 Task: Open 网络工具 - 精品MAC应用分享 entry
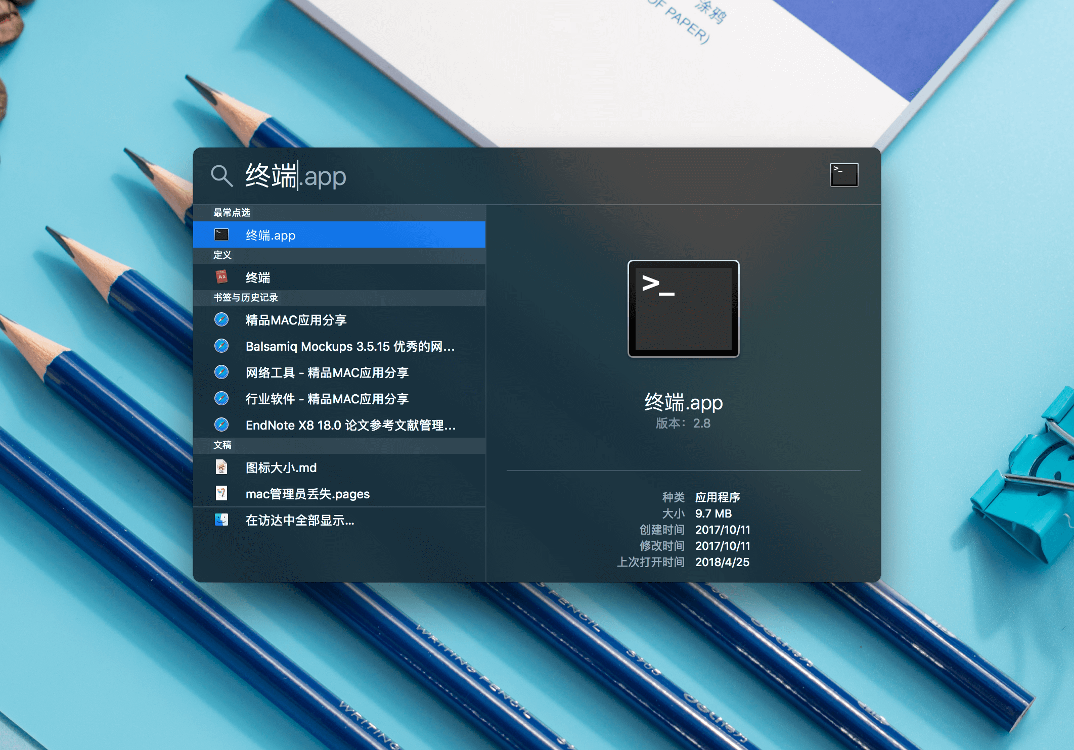(339, 372)
